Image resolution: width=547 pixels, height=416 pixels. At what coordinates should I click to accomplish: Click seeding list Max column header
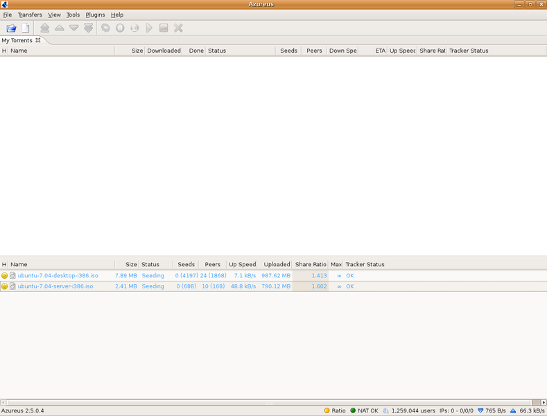(x=336, y=264)
